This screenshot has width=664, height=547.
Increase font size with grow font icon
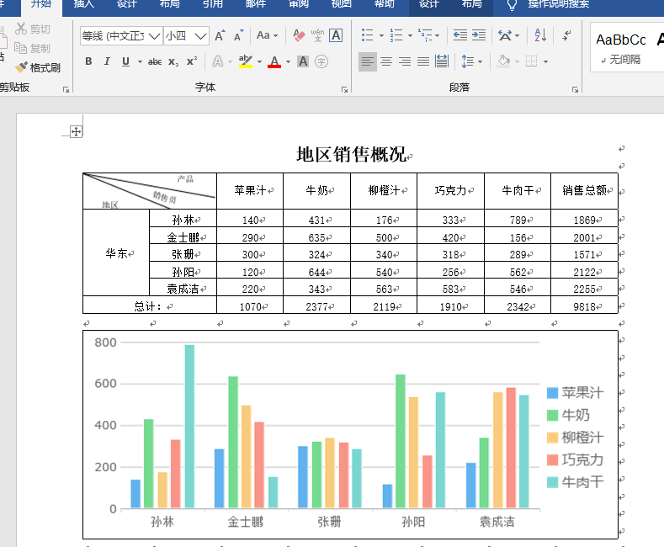(x=220, y=35)
